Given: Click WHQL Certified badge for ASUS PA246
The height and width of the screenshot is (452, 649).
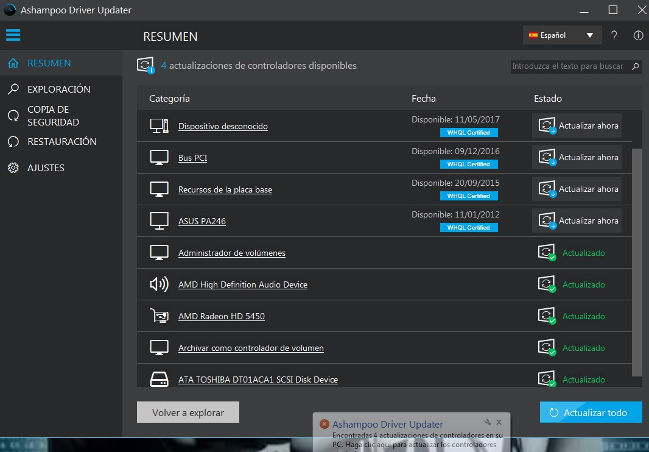Looking at the screenshot, I should pyautogui.click(x=469, y=227).
